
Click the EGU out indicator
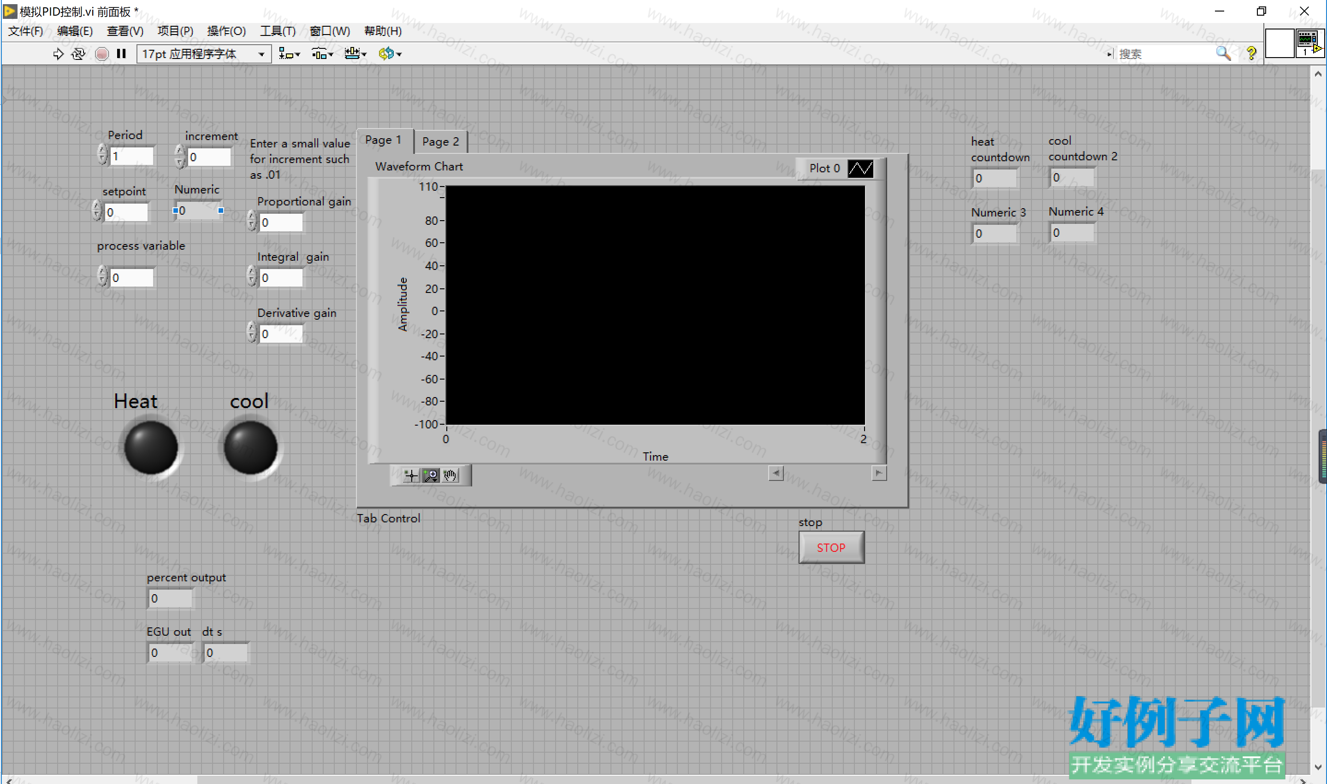point(171,652)
